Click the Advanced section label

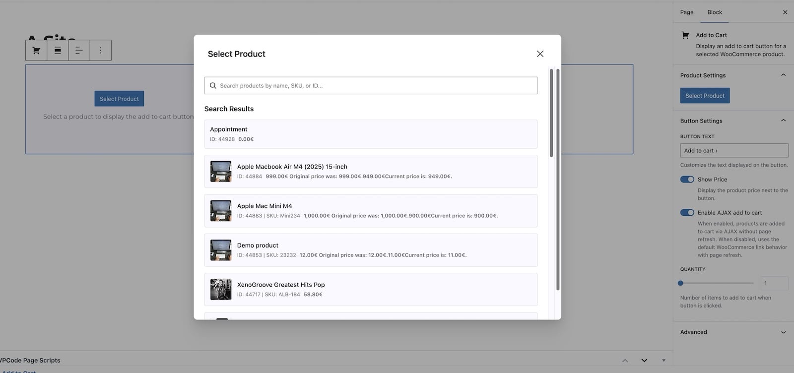pos(693,332)
